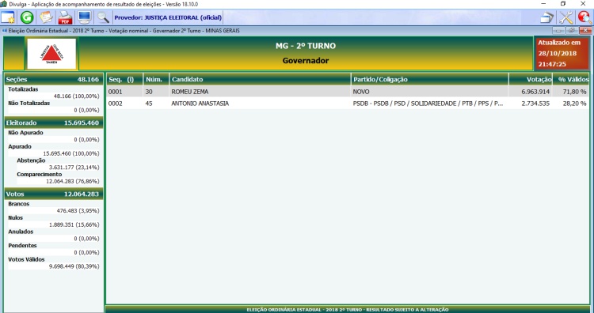Viewport: 594px width, 313px height.
Task: Click candidate number 30
Action: click(149, 92)
